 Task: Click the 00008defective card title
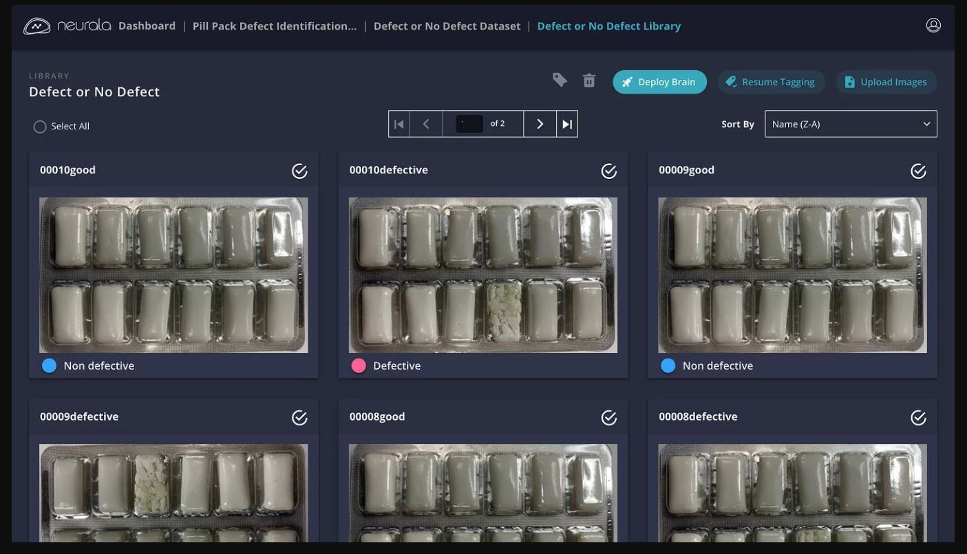(x=698, y=417)
